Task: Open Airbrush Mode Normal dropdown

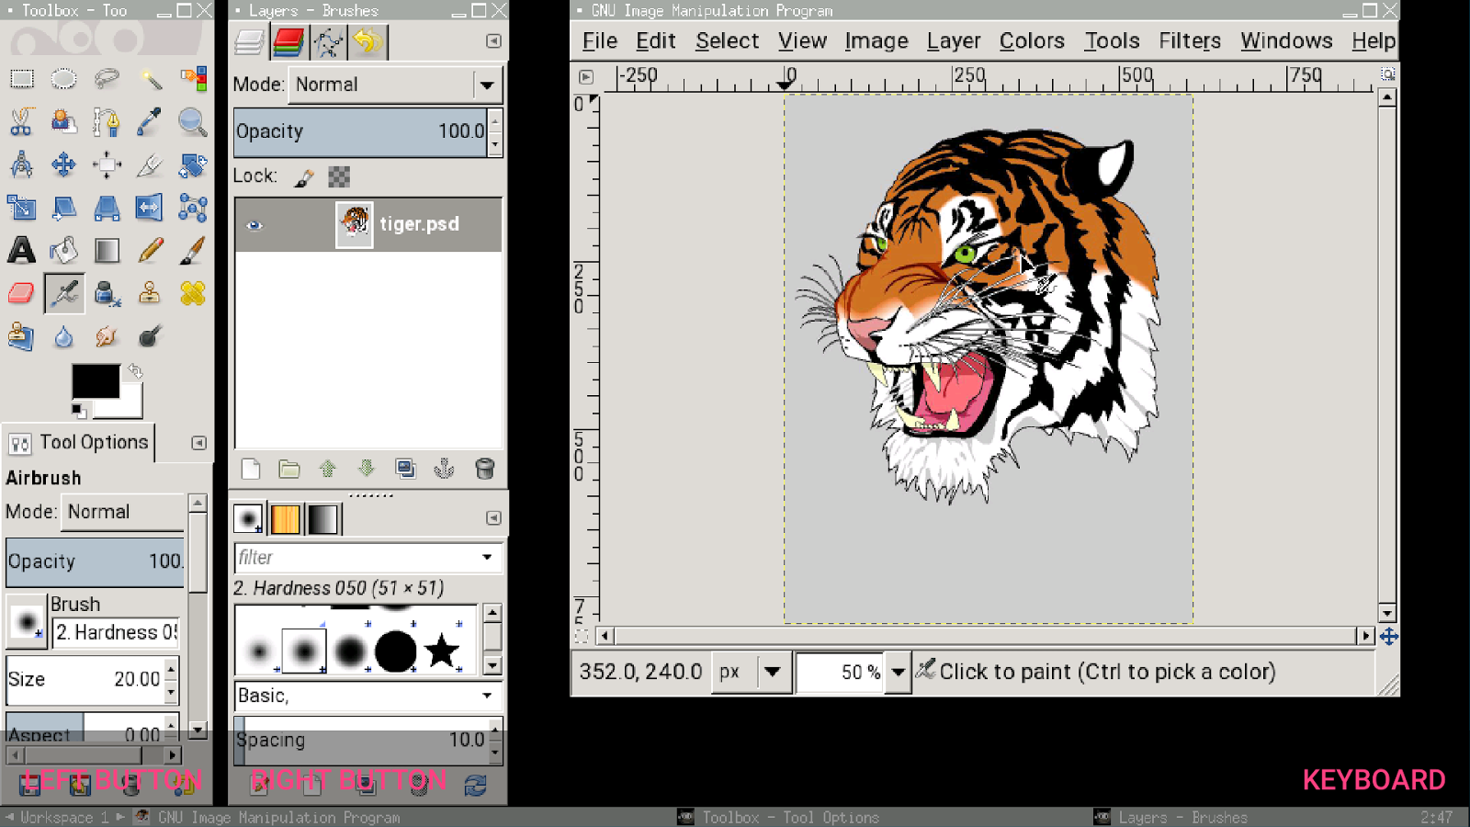Action: (x=123, y=512)
